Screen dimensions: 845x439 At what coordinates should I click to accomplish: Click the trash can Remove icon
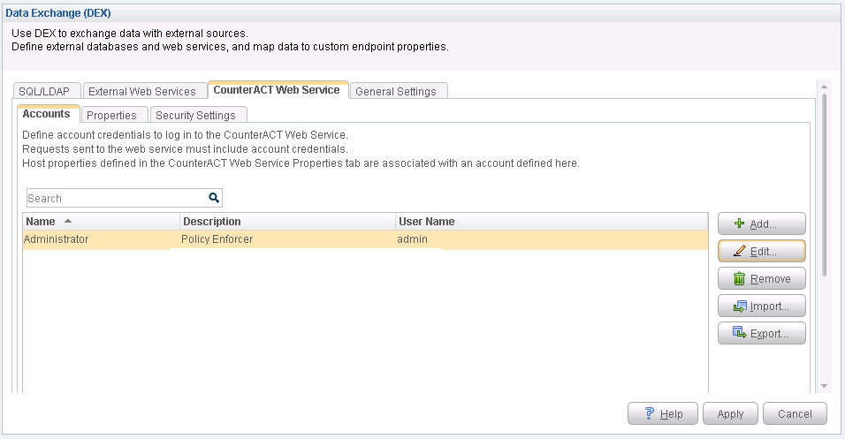pyautogui.click(x=739, y=279)
